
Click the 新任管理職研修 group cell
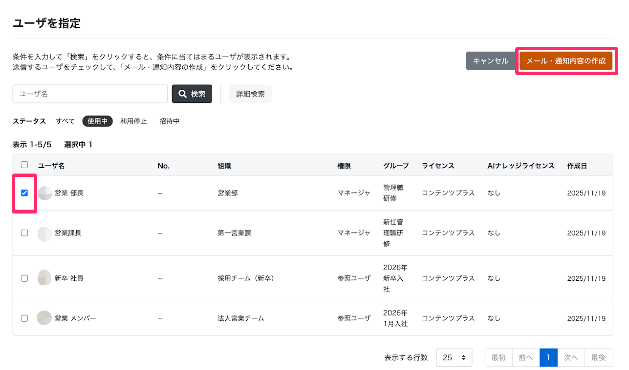(x=393, y=233)
